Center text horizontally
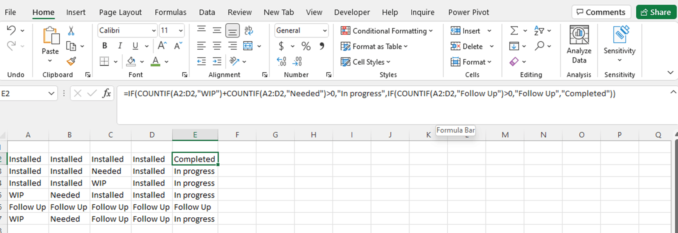 pos(217,46)
